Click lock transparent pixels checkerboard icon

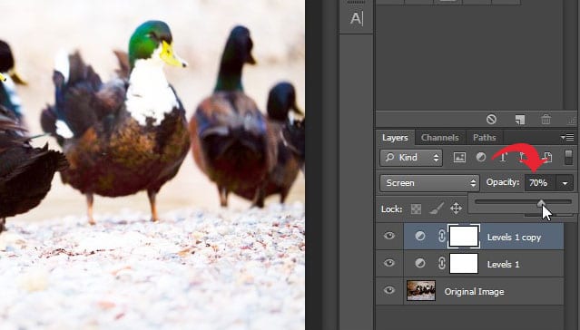point(416,209)
